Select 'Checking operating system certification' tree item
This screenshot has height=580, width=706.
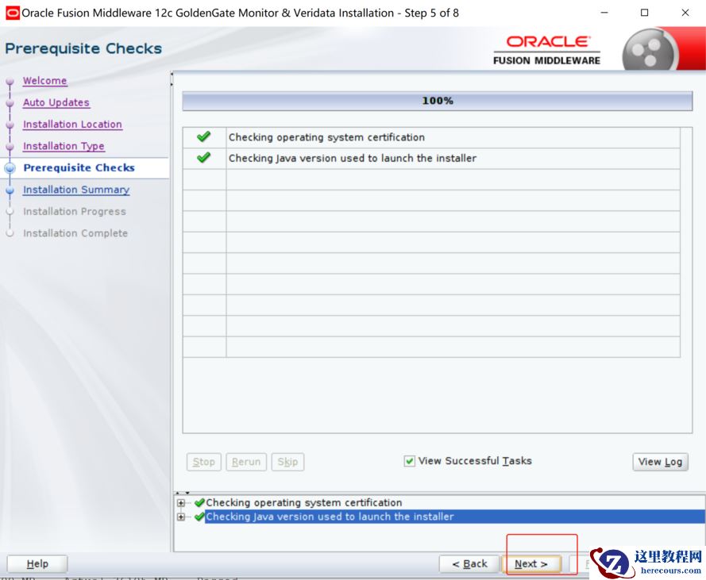(304, 502)
